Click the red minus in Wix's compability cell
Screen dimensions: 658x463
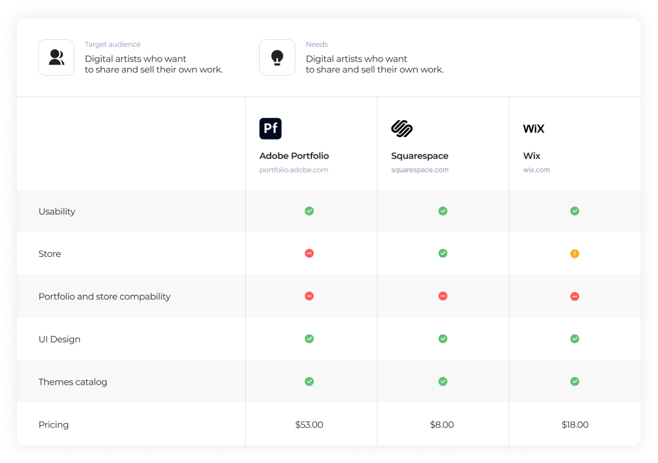point(575,296)
